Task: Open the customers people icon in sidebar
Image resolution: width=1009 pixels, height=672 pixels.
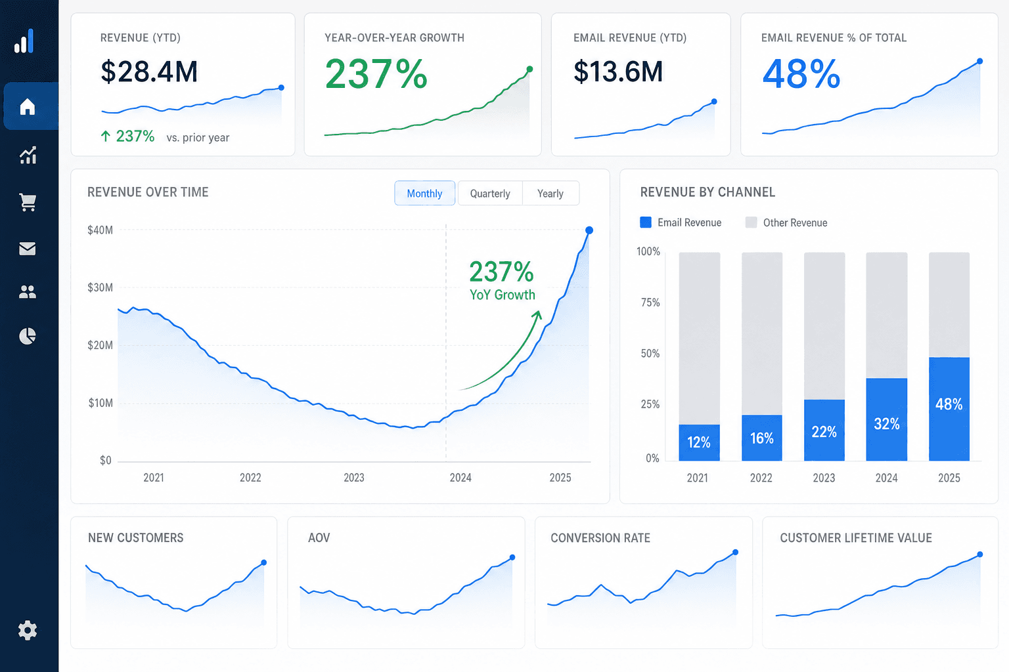Action: pyautogui.click(x=28, y=292)
